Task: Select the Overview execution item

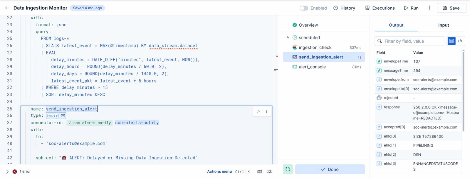Action: [x=305, y=25]
